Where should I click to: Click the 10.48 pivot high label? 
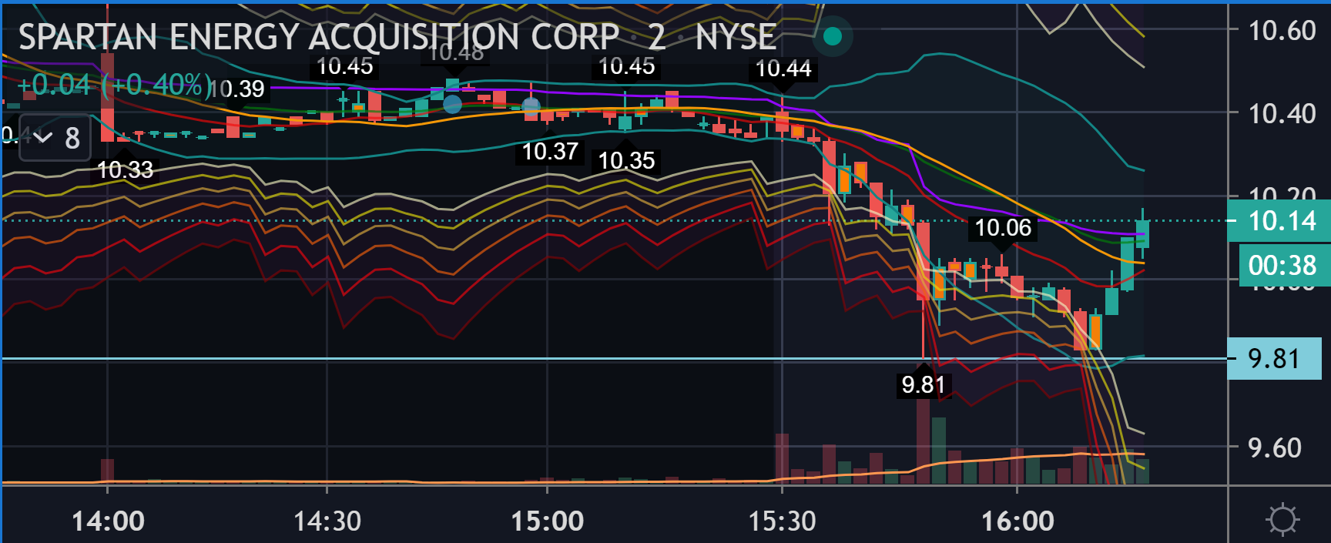click(x=456, y=52)
